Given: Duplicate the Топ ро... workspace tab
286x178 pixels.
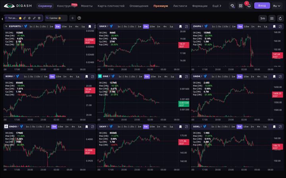Looking at the screenshot, I should (29, 18).
